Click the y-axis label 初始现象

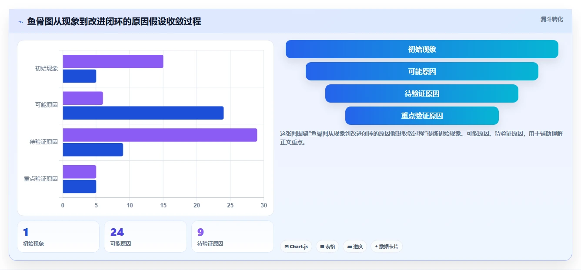click(x=47, y=69)
